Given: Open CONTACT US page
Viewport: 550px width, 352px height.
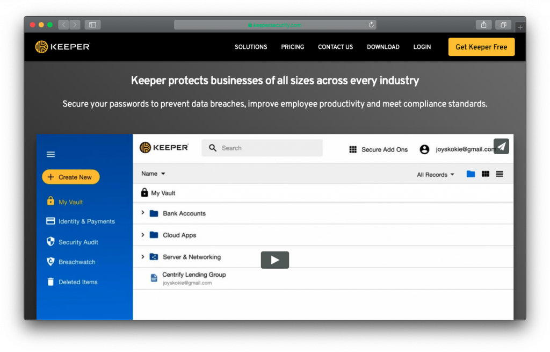Looking at the screenshot, I should click(x=335, y=47).
